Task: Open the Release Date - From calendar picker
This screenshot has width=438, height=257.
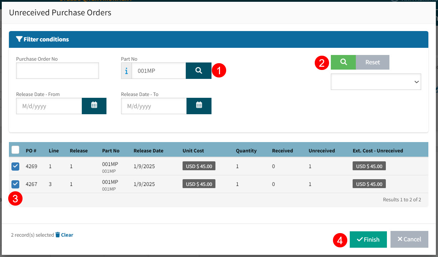Action: point(94,106)
